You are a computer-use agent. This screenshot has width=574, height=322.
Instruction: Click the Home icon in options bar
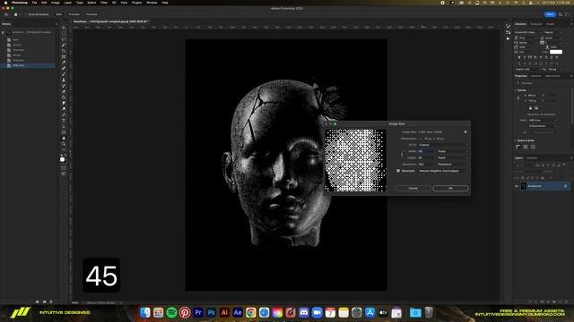(x=6, y=14)
